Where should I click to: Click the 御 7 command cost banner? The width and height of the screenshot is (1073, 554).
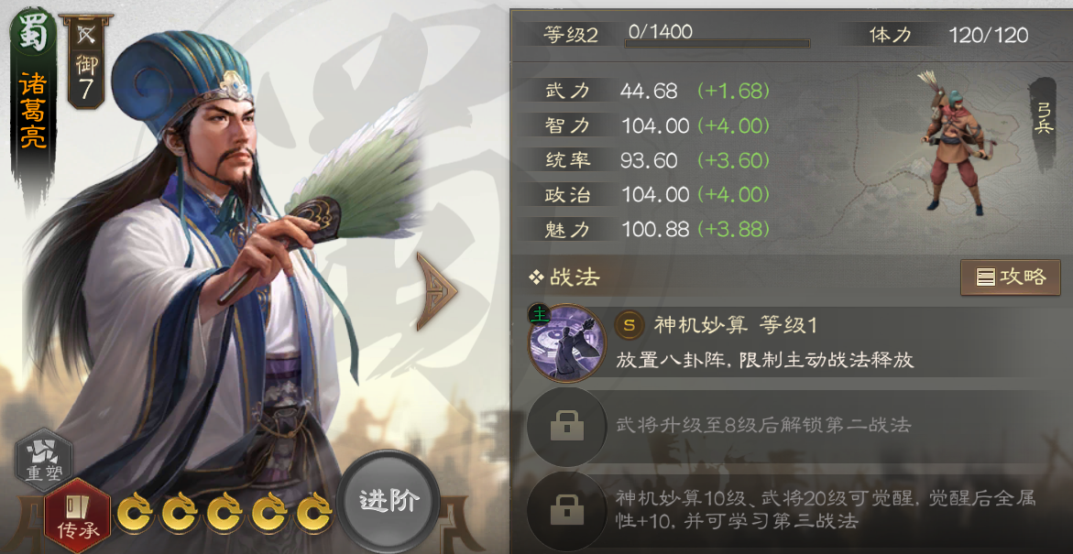(86, 61)
